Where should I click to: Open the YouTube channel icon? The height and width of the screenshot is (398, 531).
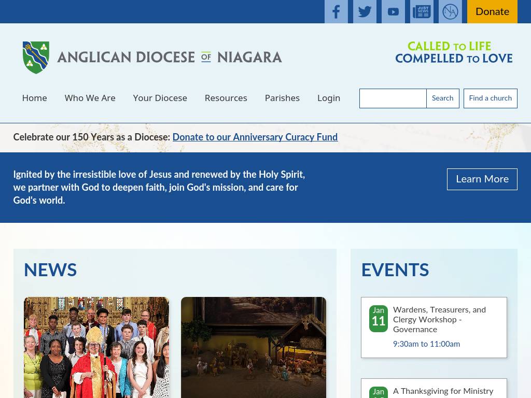click(x=393, y=11)
